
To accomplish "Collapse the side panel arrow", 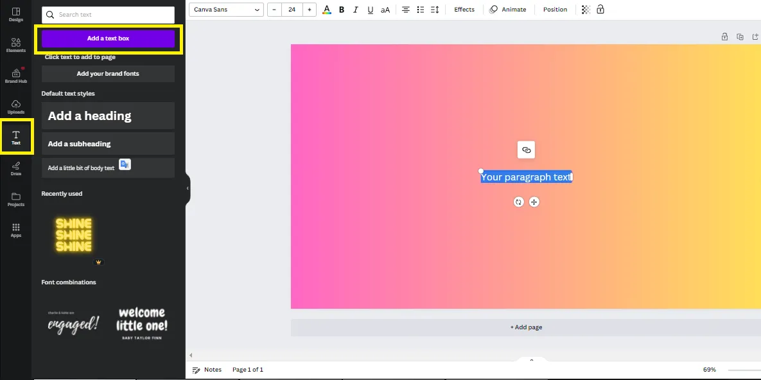I will tap(188, 188).
